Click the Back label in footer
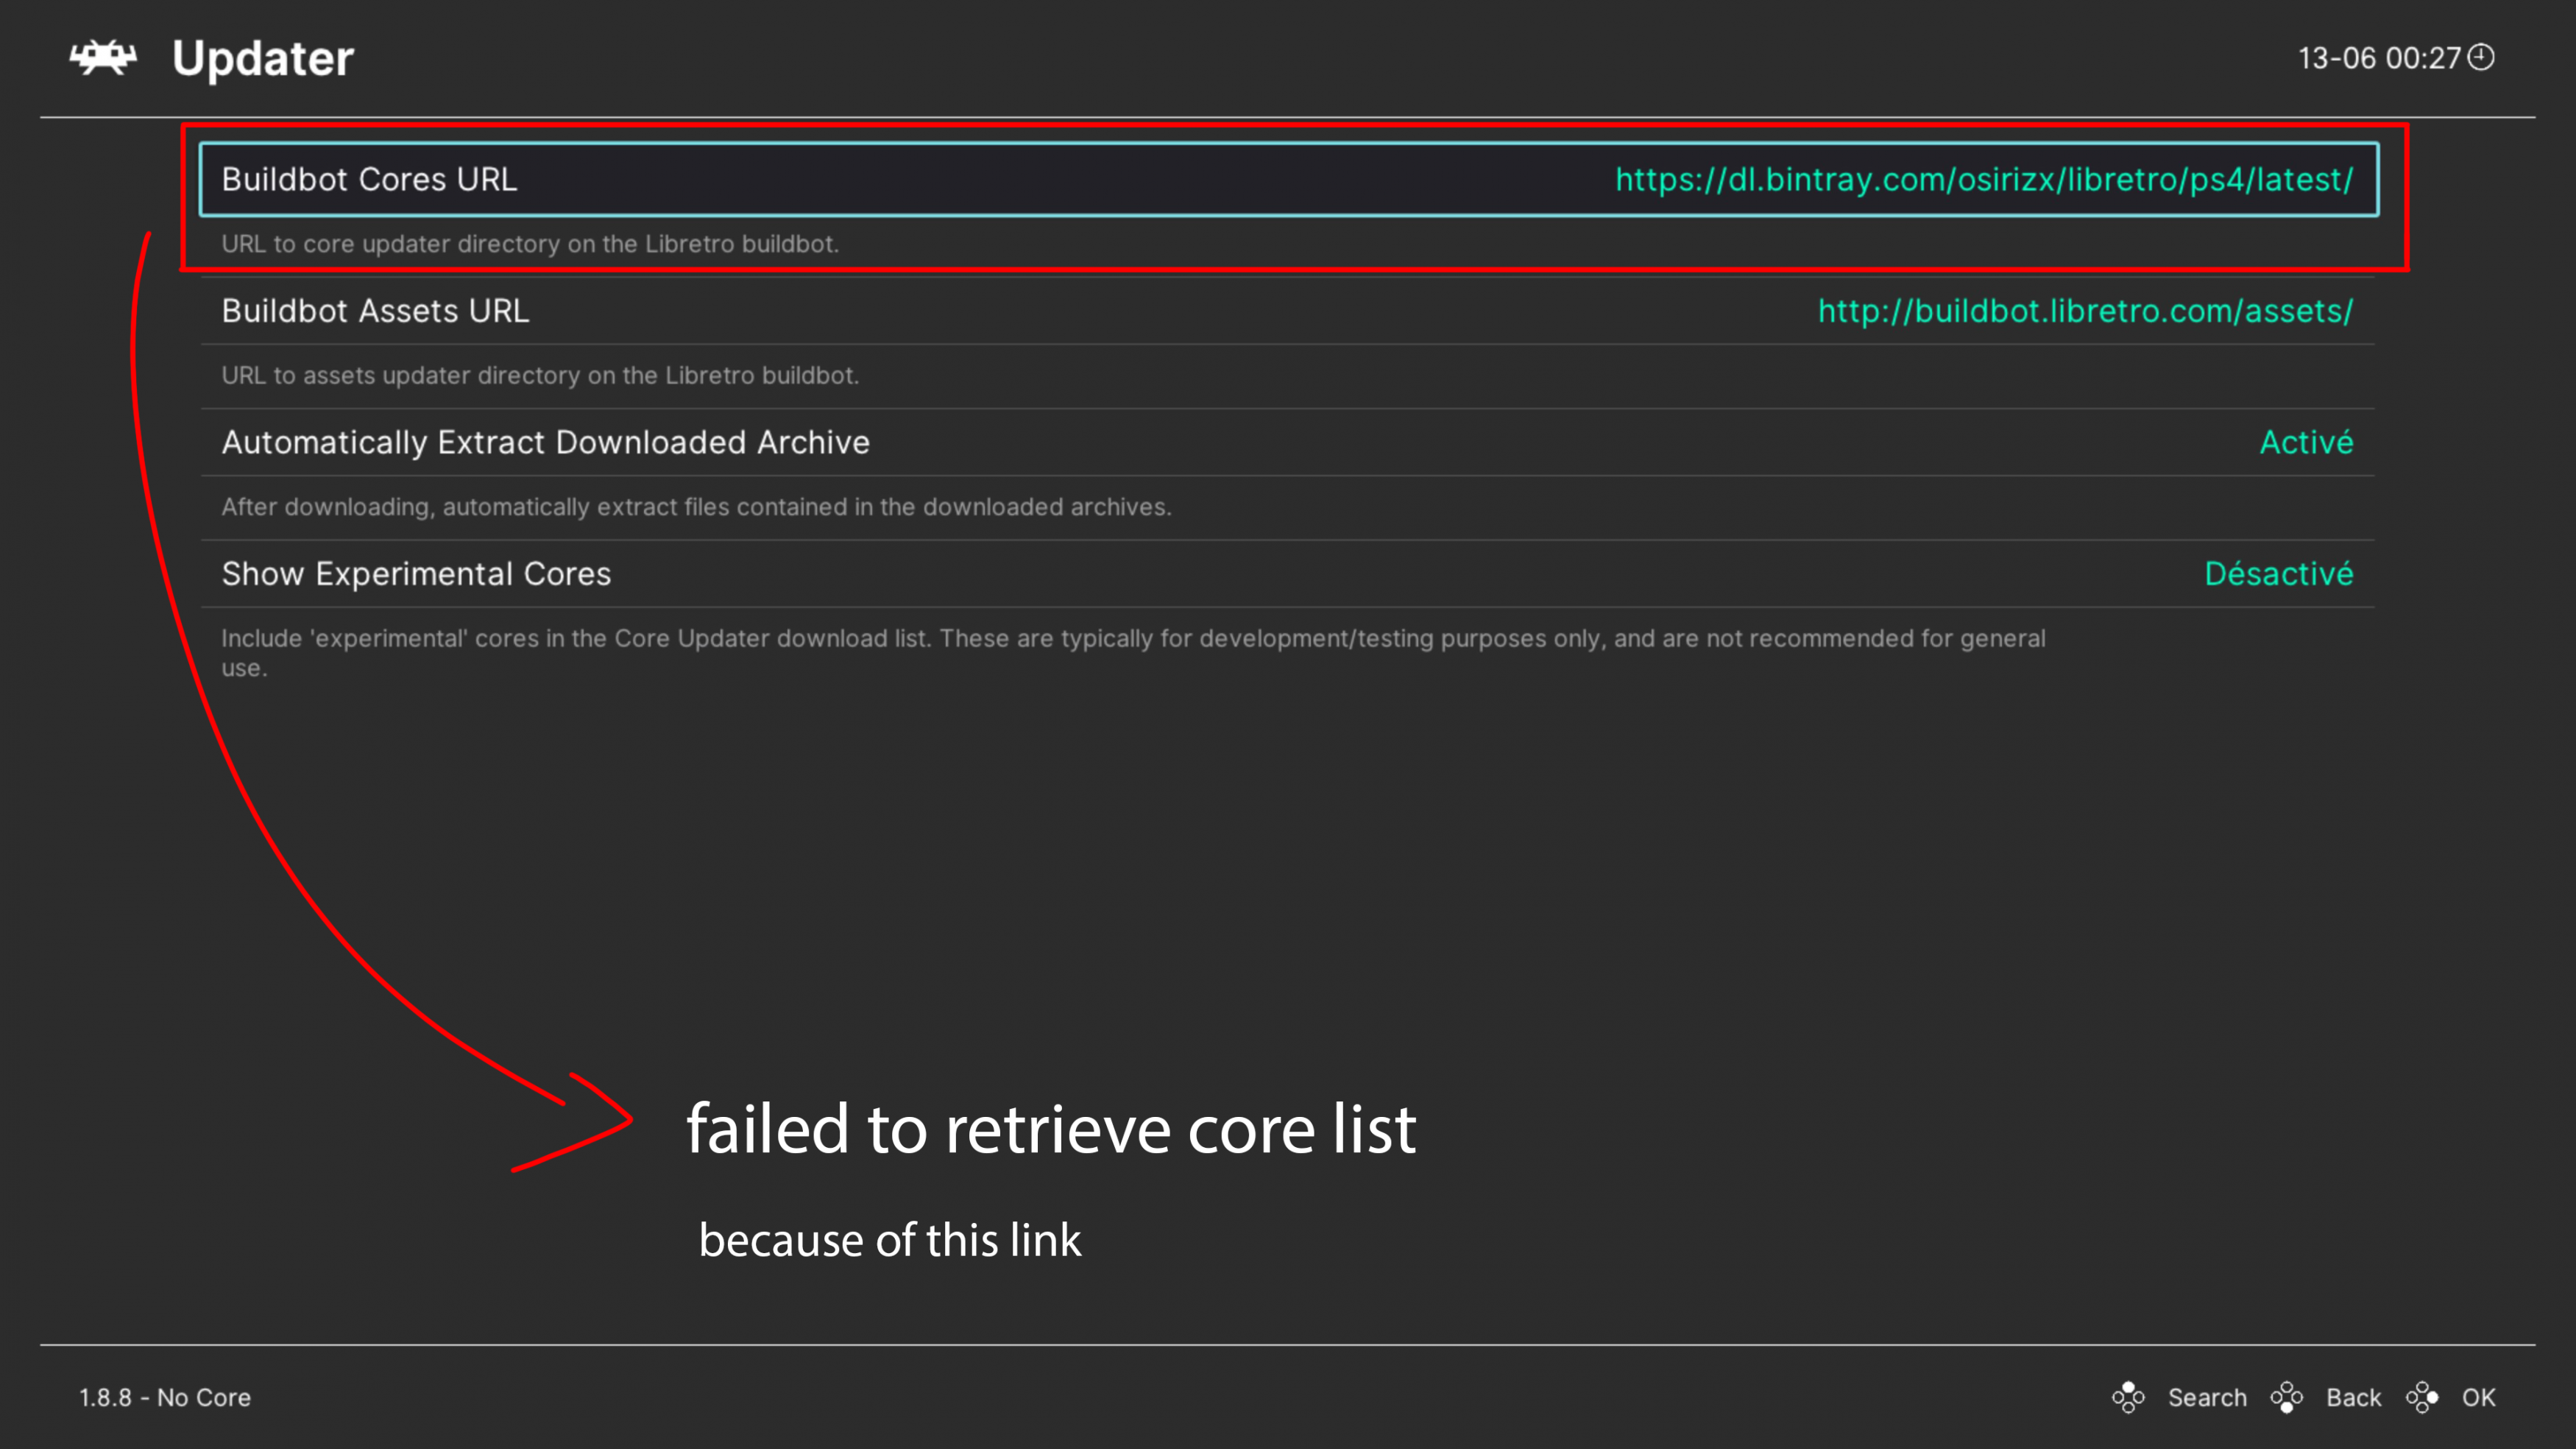 (x=2353, y=1397)
